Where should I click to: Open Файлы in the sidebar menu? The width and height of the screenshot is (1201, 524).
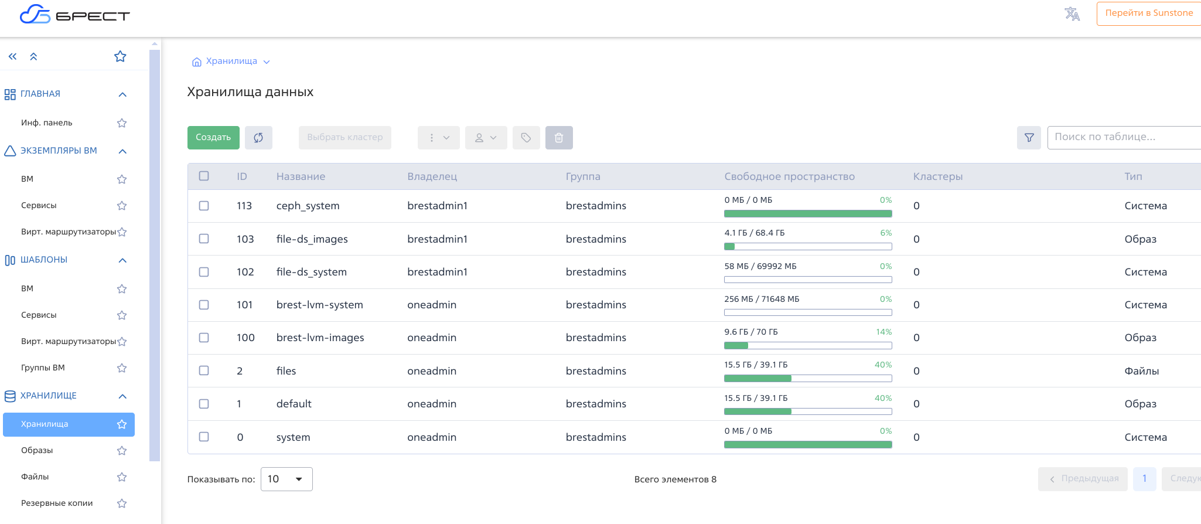pos(35,477)
